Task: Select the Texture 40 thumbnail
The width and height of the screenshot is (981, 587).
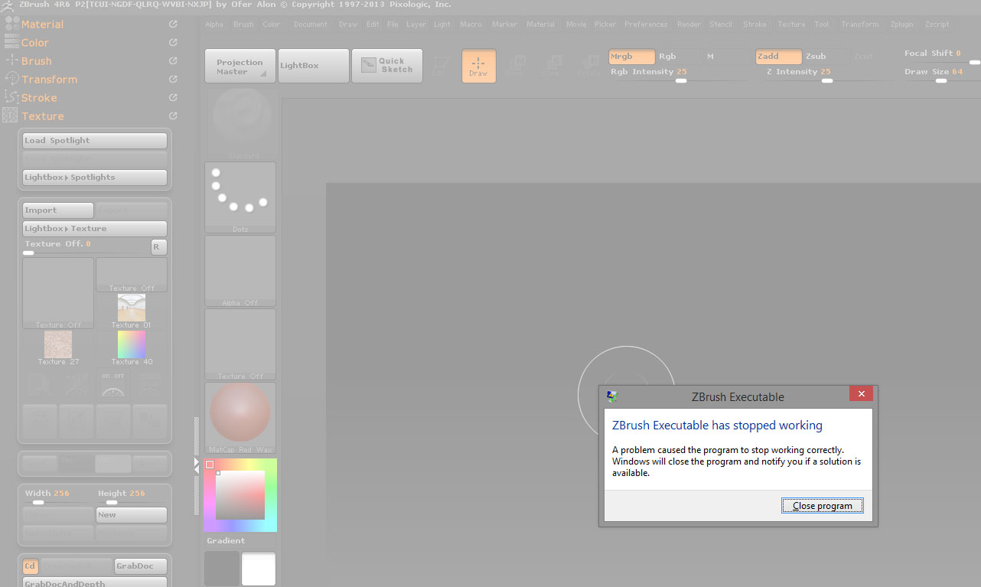Action: point(132,344)
